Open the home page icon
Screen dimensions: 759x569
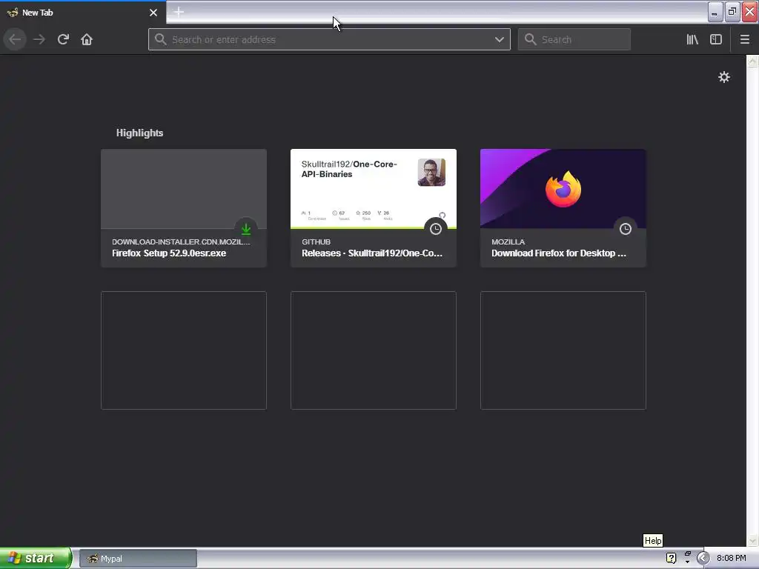pos(87,39)
